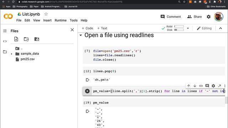Open the Photography bookmark folder
The image size is (228, 128).
[x=20, y=6]
